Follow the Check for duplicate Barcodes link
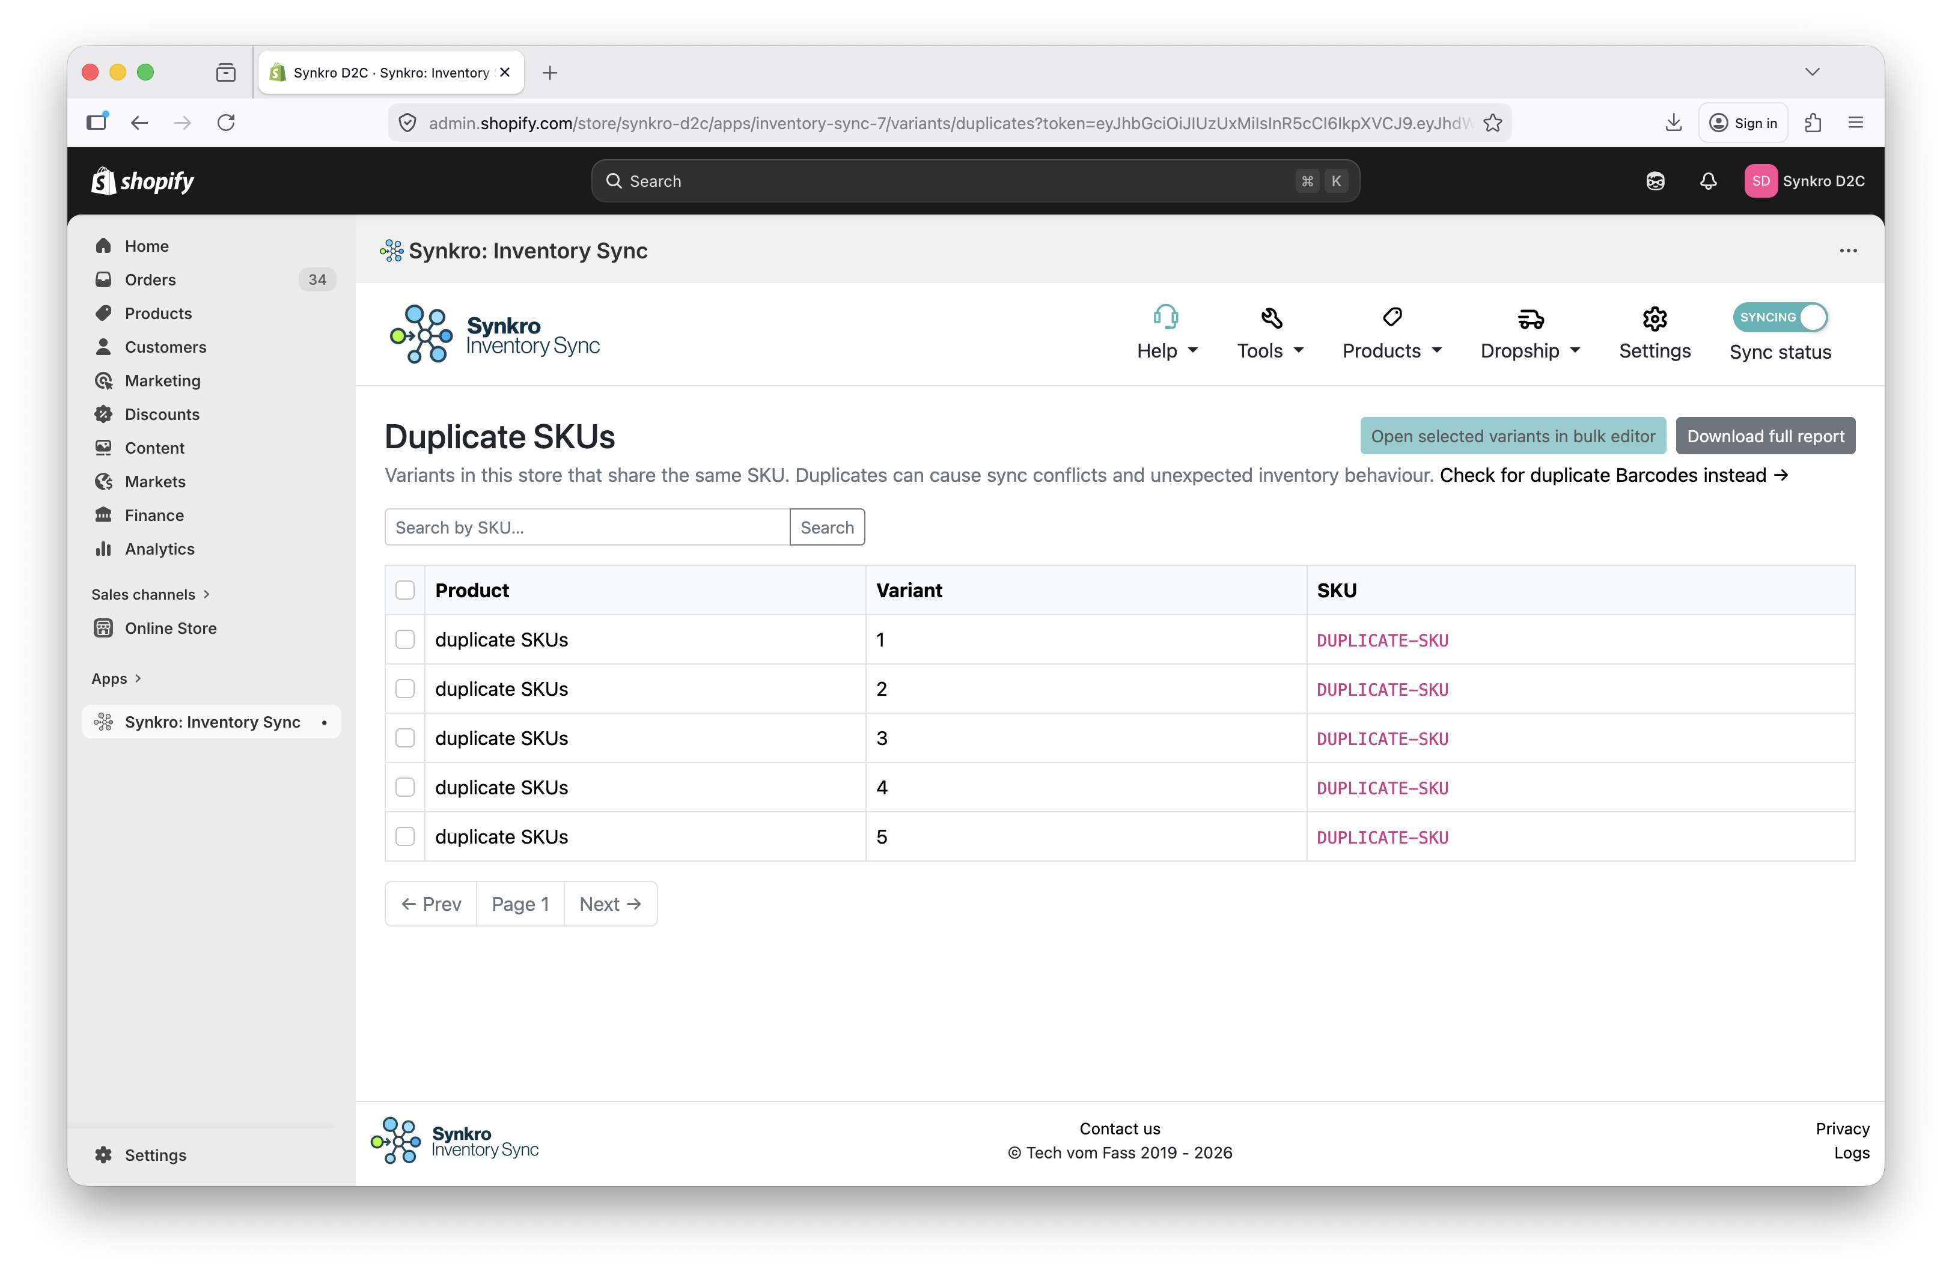 coord(1612,475)
